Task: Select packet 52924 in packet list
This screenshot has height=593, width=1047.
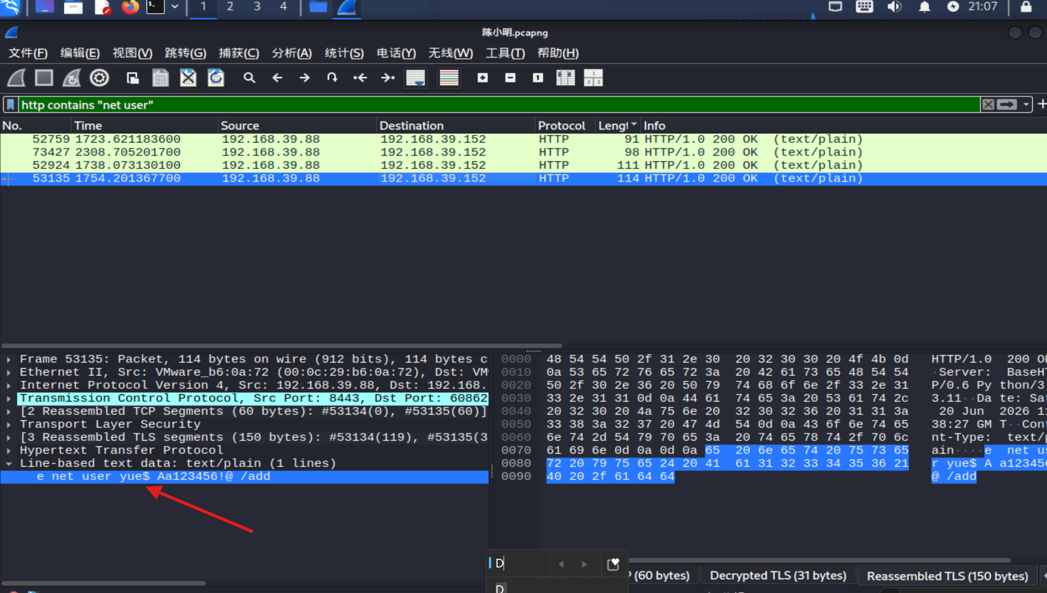Action: pyautogui.click(x=523, y=165)
